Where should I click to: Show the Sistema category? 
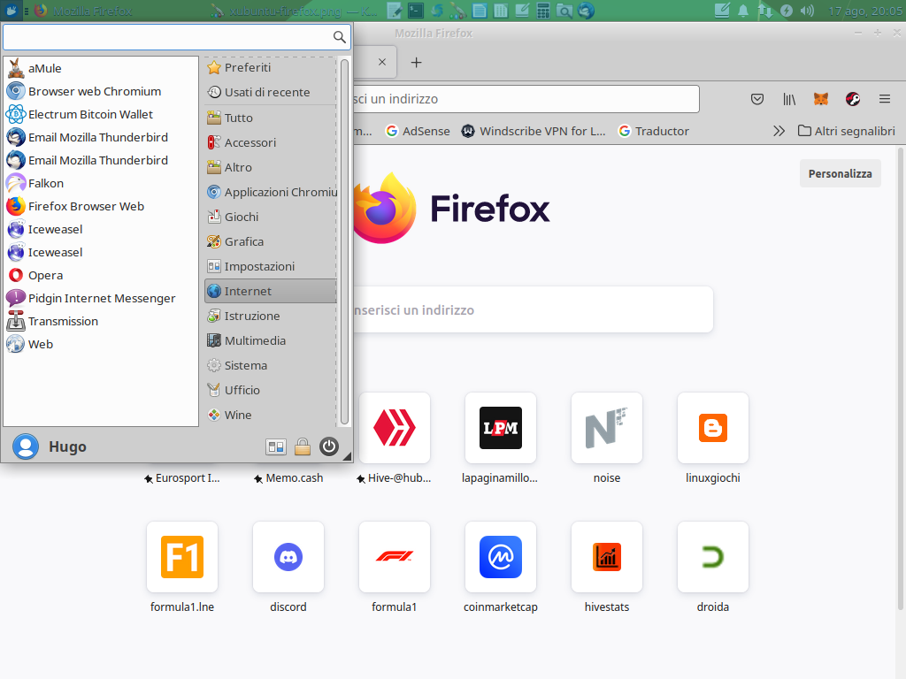coord(271,365)
